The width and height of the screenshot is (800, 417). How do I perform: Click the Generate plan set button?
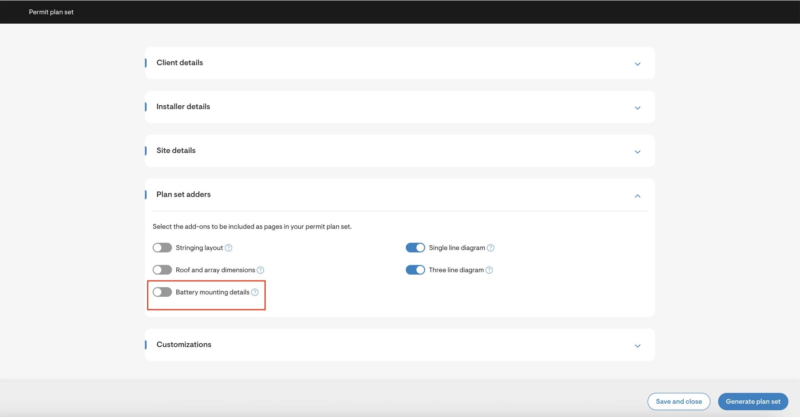[752, 402]
